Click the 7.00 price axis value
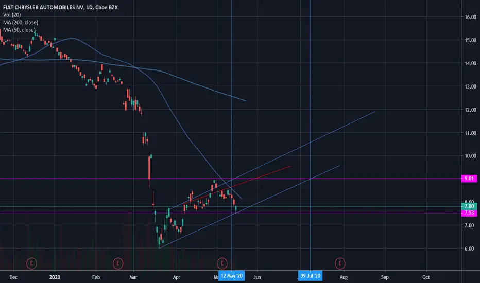This screenshot has width=480, height=283. tap(470, 225)
